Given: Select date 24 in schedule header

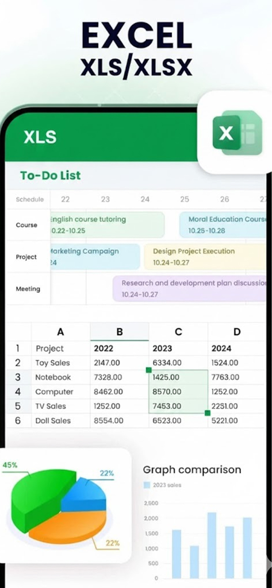Looking at the screenshot, I should [145, 199].
